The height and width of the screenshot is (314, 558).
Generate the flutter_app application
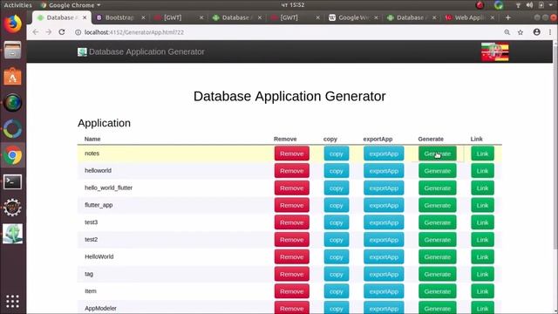(x=438, y=206)
